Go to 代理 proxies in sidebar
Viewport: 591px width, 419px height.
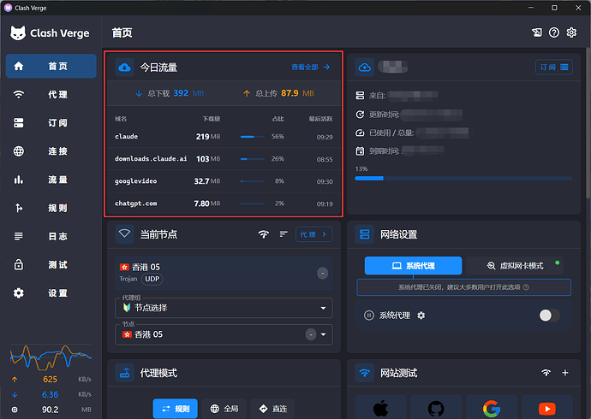[51, 94]
